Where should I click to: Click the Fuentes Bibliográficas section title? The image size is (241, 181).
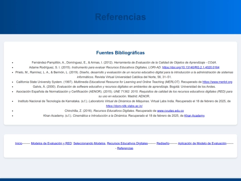pos(120,53)
